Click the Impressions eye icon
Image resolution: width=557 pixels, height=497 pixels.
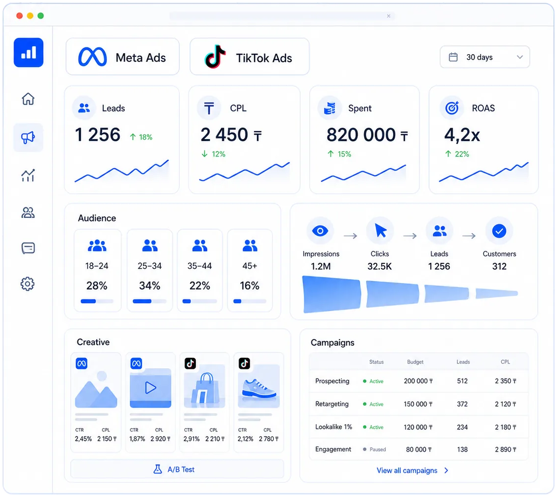pyautogui.click(x=320, y=231)
